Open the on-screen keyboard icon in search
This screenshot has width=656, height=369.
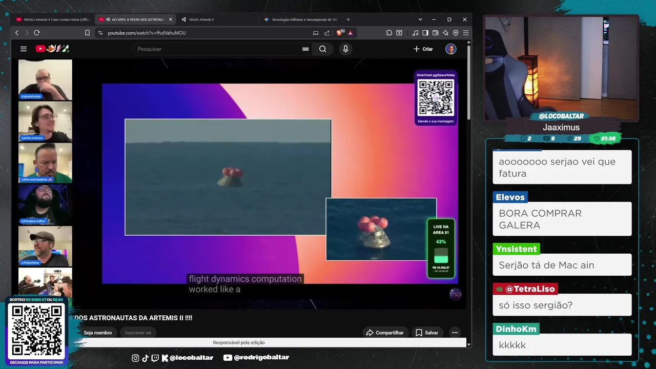click(x=305, y=49)
